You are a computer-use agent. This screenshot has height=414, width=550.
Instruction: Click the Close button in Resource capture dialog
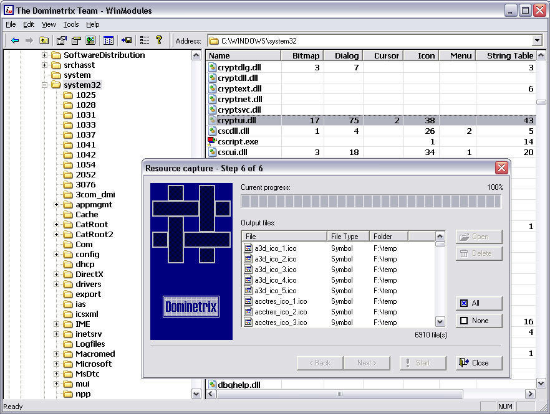pyautogui.click(x=479, y=363)
